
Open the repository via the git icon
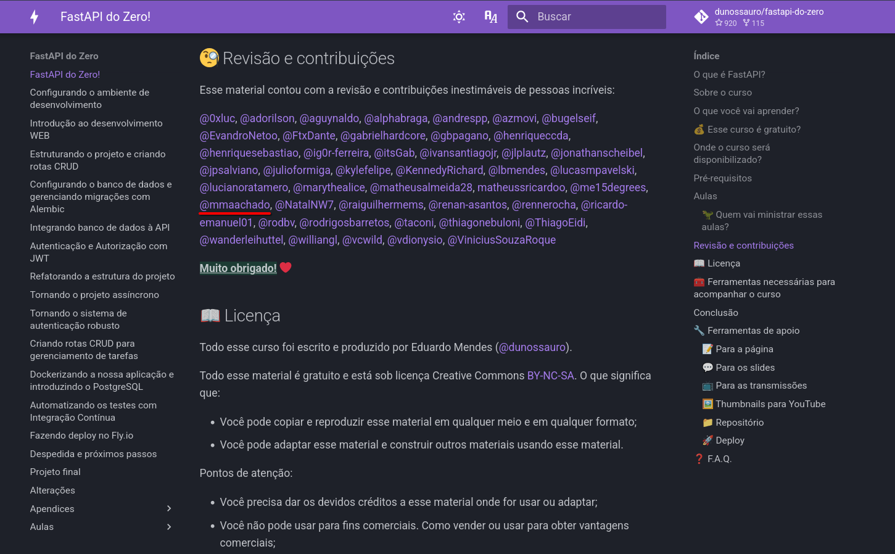[701, 17]
